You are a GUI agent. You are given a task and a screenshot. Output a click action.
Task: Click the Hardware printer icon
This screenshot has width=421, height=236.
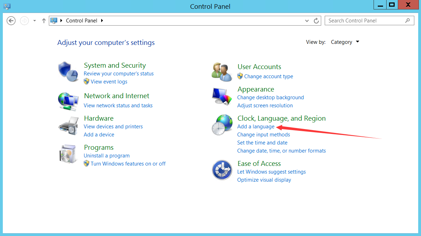click(x=68, y=125)
